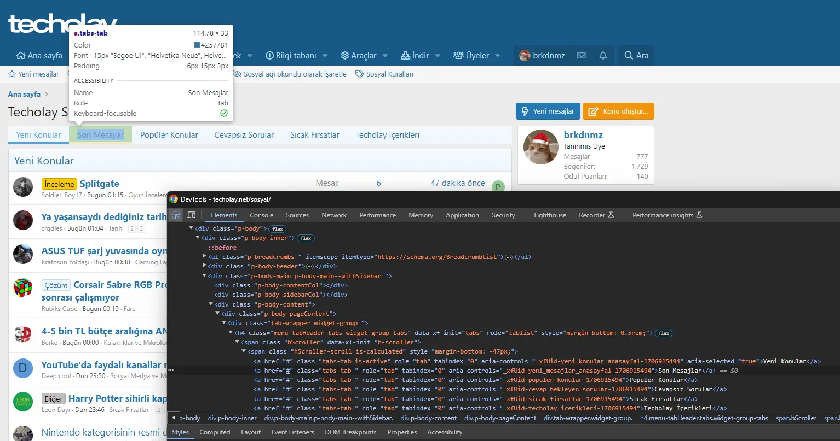Image resolution: width=840 pixels, height=441 pixels.
Task: Click the ellipsis badge on p-body-header div
Action: pos(309,267)
